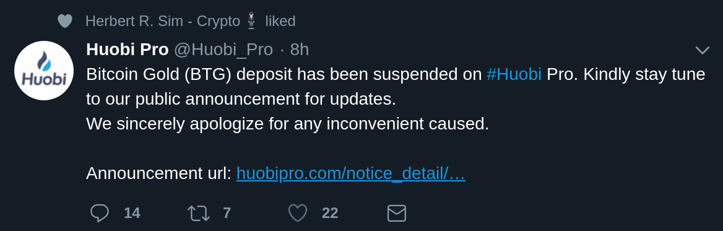Send tweet via Direct Message envelope icon
723x231 pixels.
pos(397,213)
